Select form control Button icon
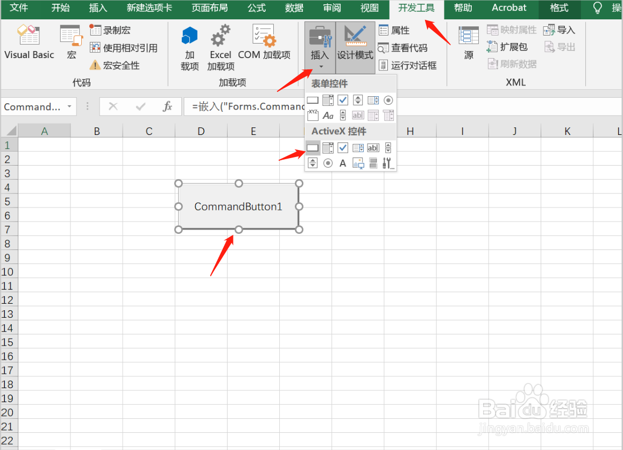623x450 pixels. pyautogui.click(x=313, y=100)
